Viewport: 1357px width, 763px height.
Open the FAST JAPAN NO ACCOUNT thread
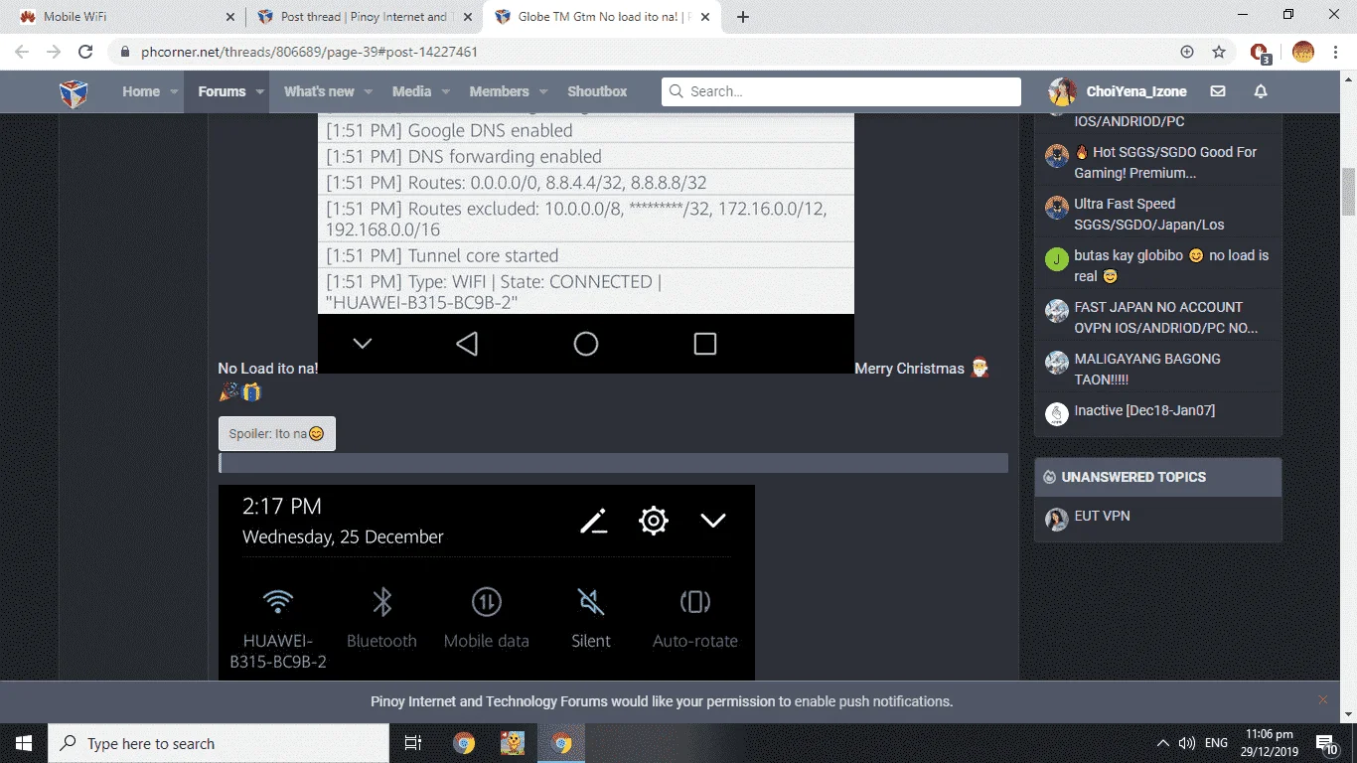click(1166, 317)
